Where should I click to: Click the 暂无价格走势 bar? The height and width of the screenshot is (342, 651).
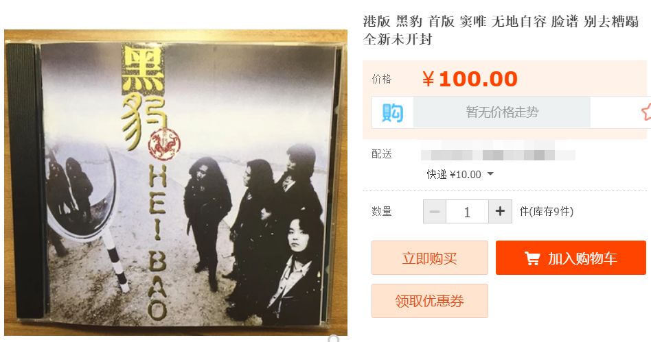(x=501, y=112)
